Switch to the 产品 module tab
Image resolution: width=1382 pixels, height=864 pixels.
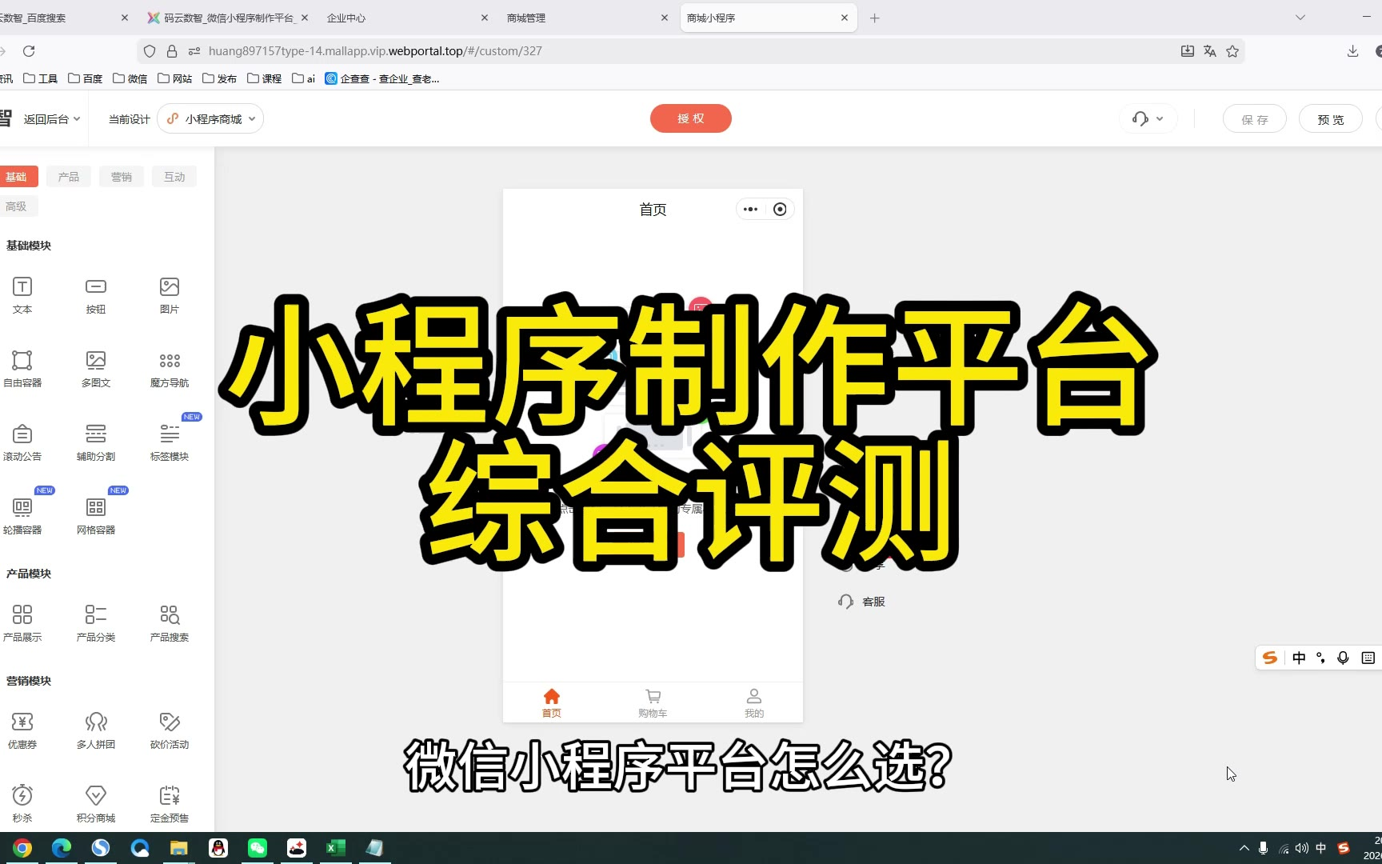tap(69, 177)
